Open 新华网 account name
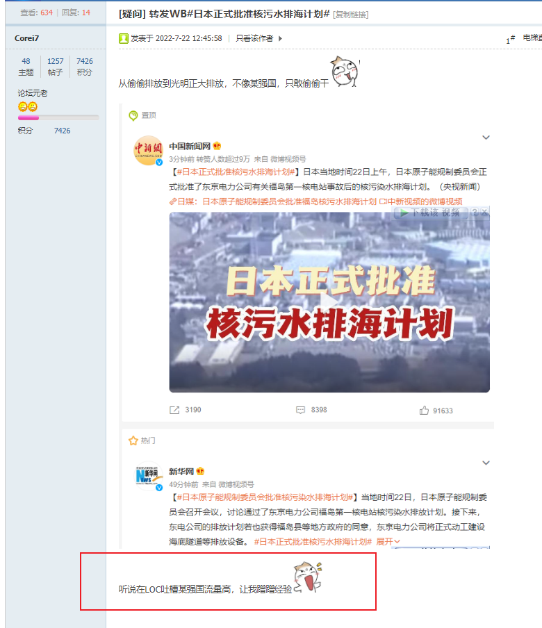542x628 pixels. 181,472
